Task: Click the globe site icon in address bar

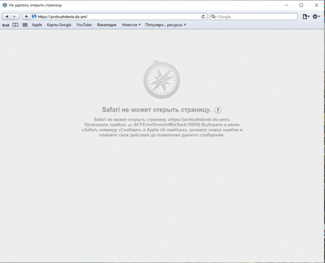Action: pyautogui.click(x=34, y=17)
